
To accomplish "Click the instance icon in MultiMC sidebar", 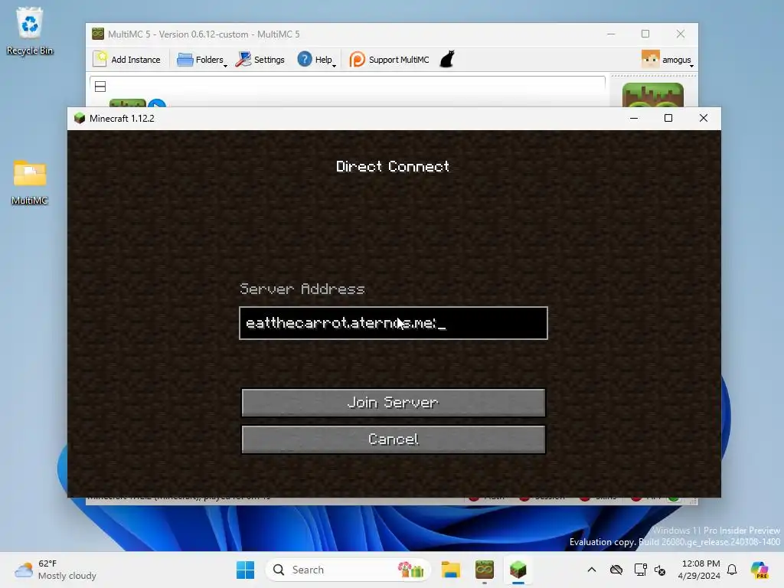I will [x=652, y=95].
